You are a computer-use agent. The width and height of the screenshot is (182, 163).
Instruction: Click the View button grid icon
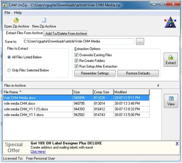tap(171, 98)
